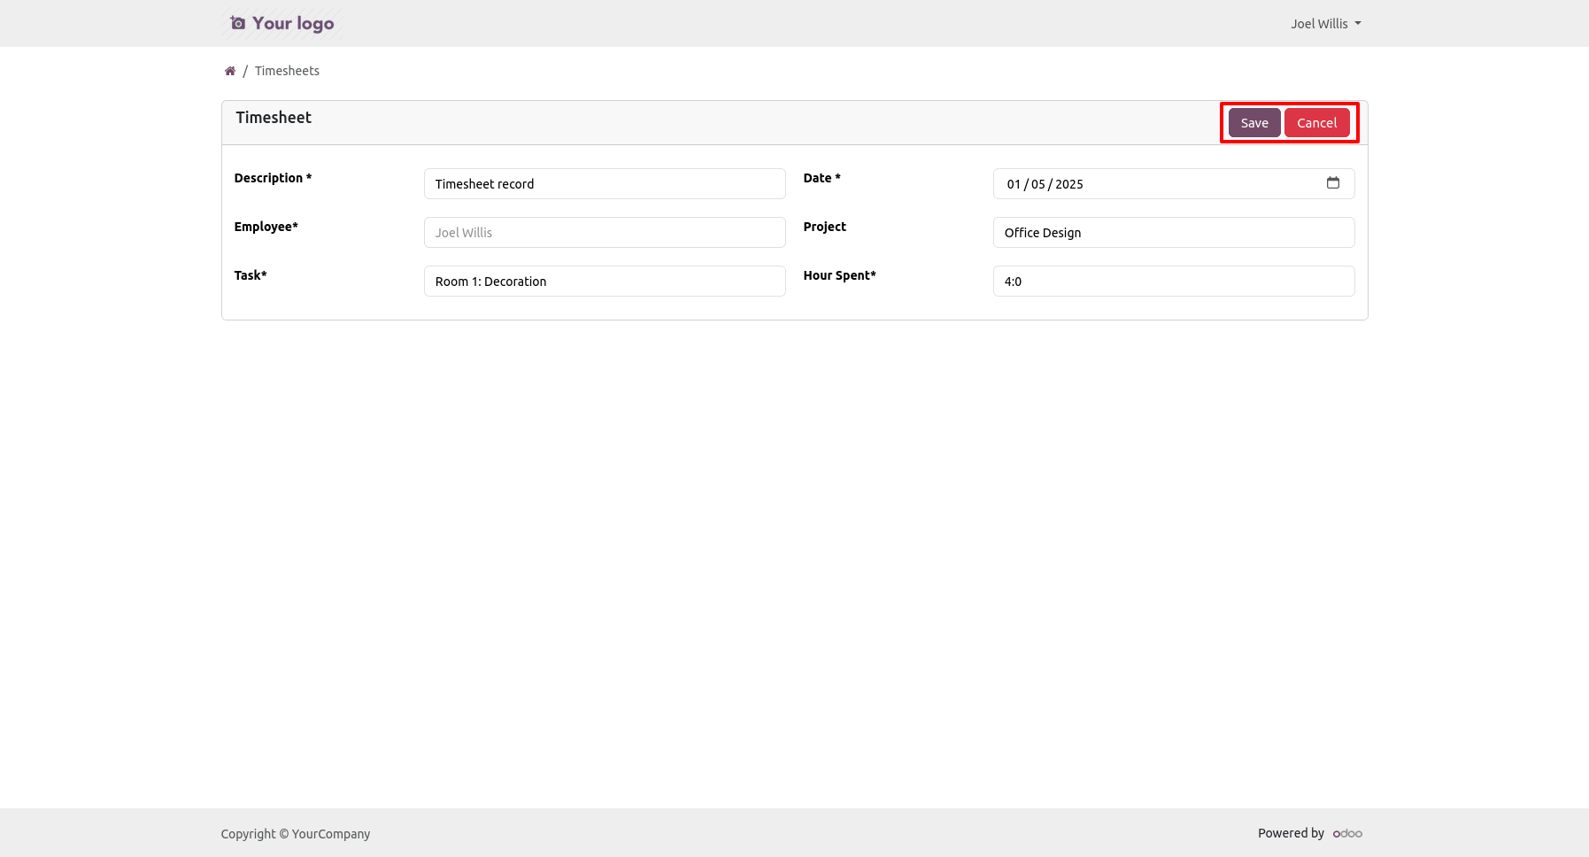Image resolution: width=1589 pixels, height=857 pixels.
Task: Focus the Hour Spent input
Action: pyautogui.click(x=1173, y=282)
